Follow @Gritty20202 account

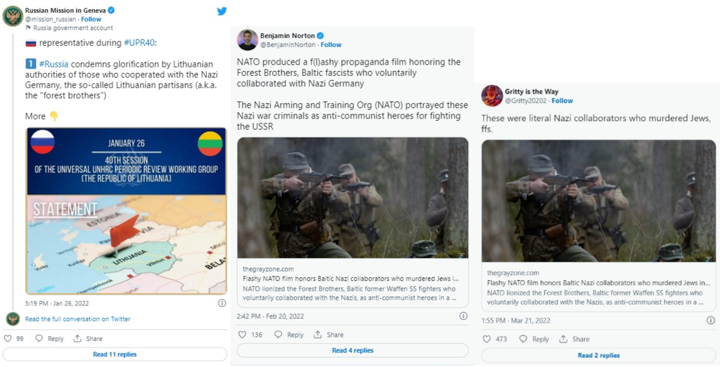pos(562,101)
